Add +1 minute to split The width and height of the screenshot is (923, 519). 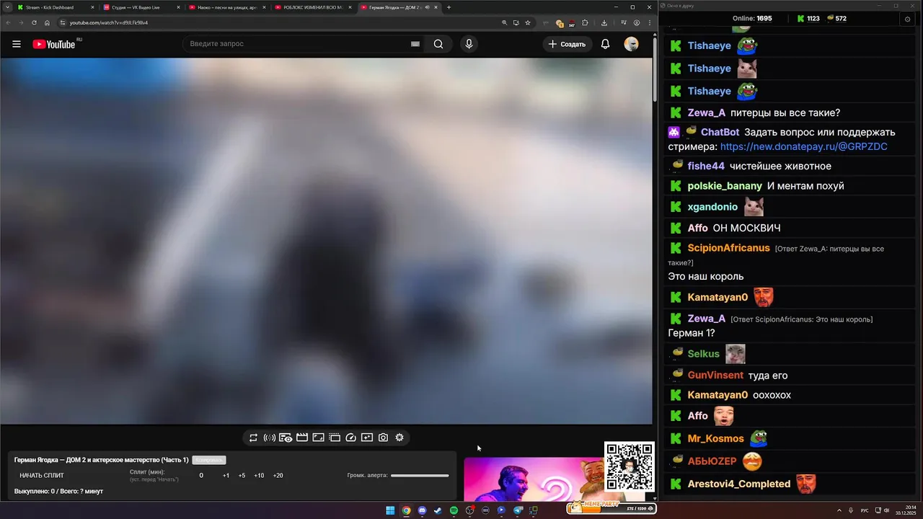[x=226, y=476]
